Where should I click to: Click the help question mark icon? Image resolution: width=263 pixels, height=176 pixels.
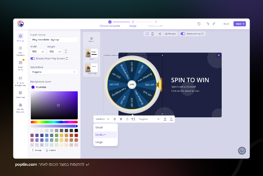(242, 151)
